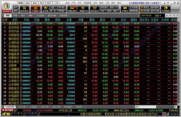Image resolution: width=181 pixels, height=117 pixels.
Task: Switch to the 主力监控 view tab
Action: coord(40,15)
